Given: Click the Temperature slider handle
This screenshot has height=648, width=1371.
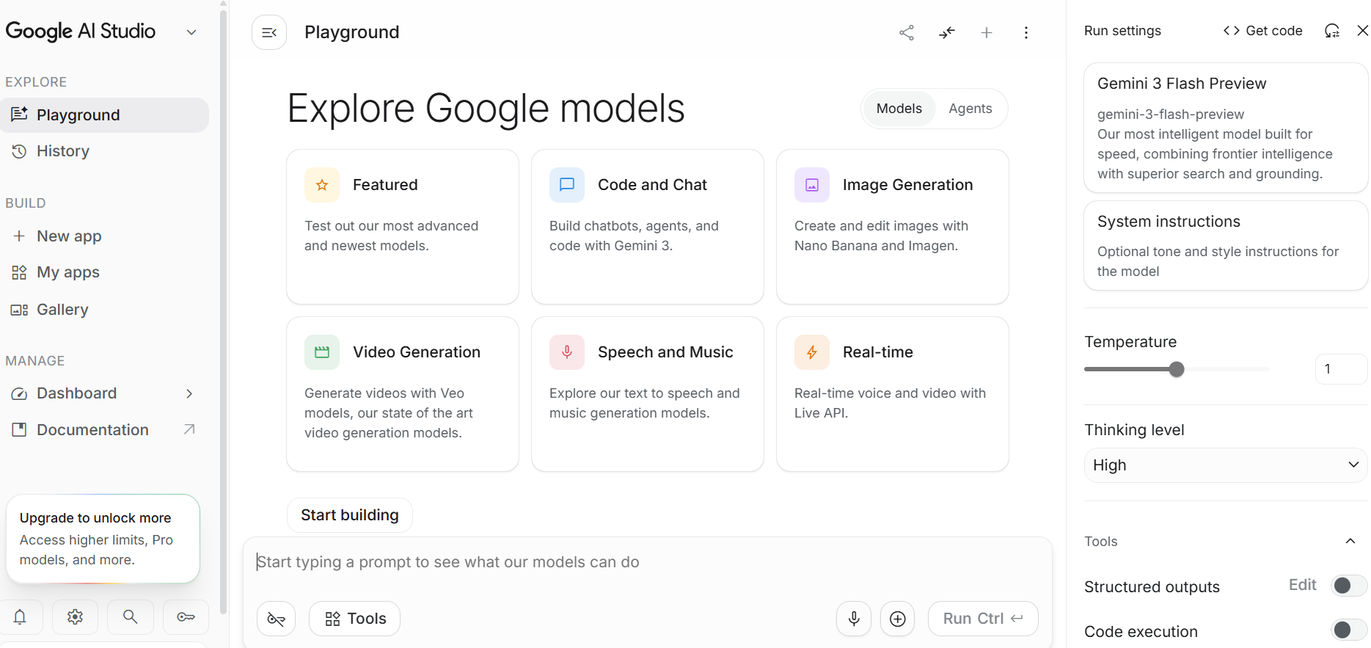Looking at the screenshot, I should click(1177, 369).
